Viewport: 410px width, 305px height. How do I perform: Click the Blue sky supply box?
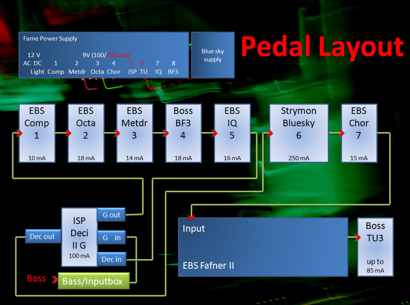pyautogui.click(x=213, y=55)
